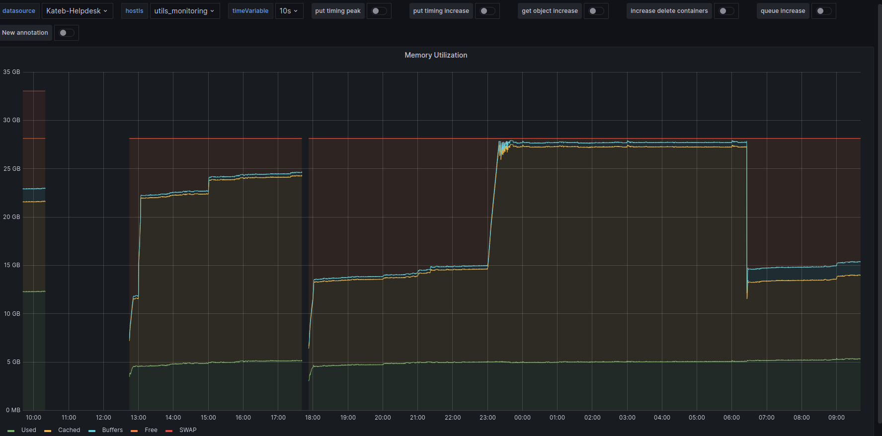Viewport: 882px width, 436px height.
Task: Click the orange Free legend color icon
Action: (x=134, y=431)
